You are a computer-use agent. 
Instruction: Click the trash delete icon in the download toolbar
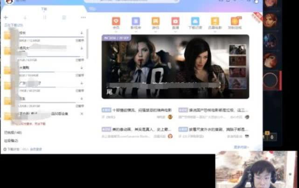tap(64, 18)
